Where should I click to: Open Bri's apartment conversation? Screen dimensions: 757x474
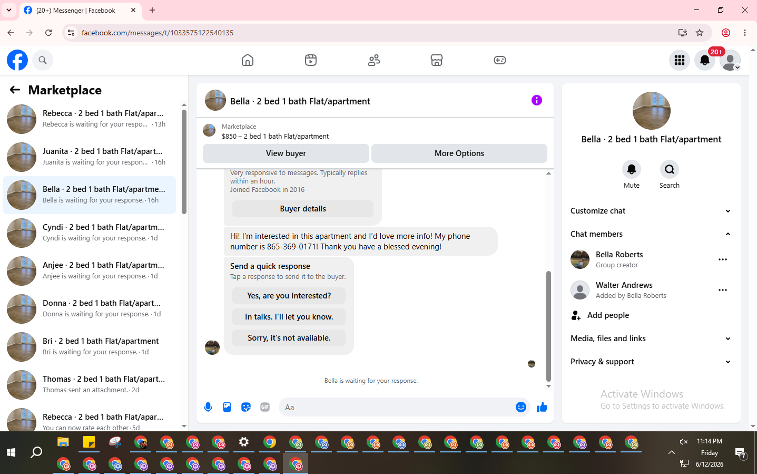click(x=90, y=347)
